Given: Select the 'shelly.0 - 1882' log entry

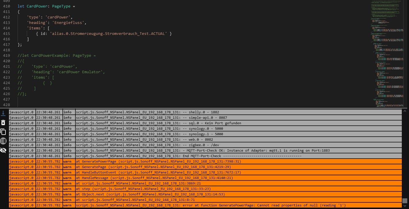Looking at the screenshot, I should [205, 112].
